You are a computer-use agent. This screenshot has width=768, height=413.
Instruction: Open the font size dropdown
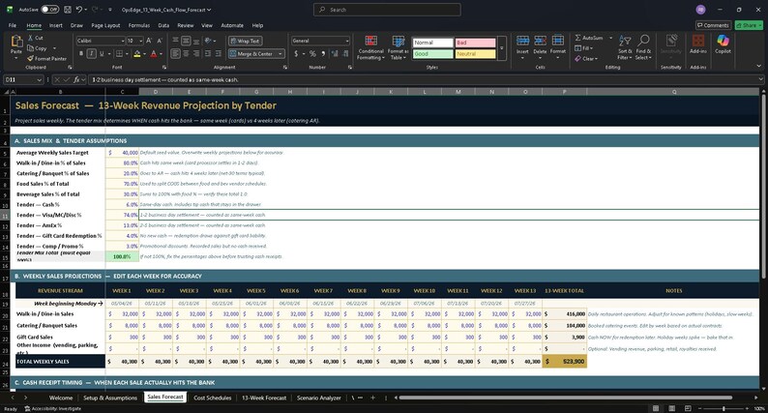coord(141,41)
